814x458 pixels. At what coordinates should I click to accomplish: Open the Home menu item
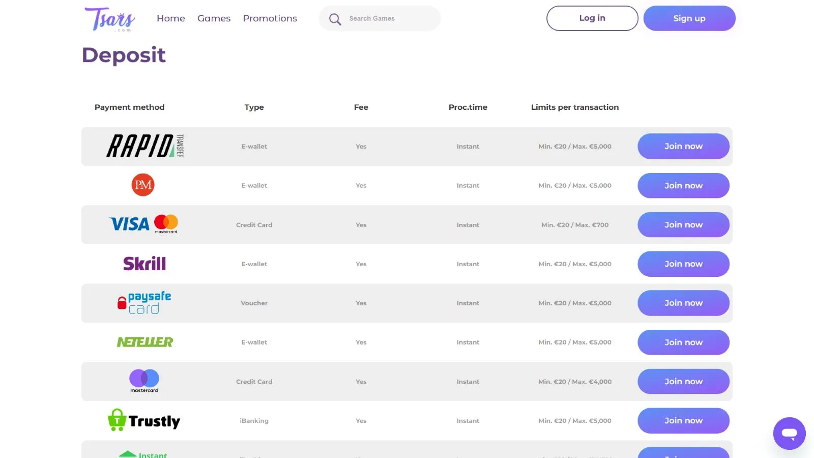[171, 18]
